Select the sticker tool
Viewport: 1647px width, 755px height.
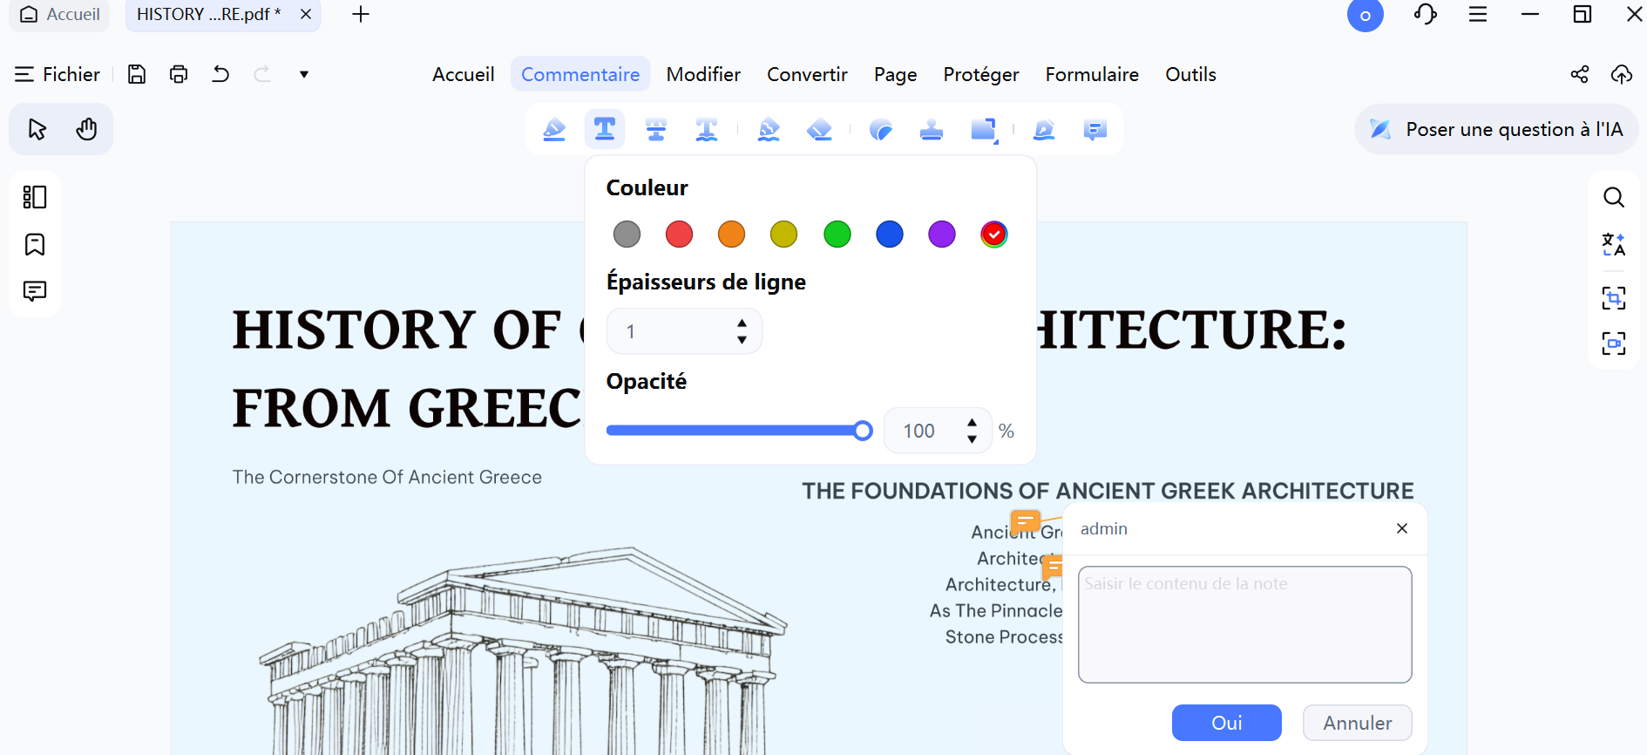tap(881, 130)
